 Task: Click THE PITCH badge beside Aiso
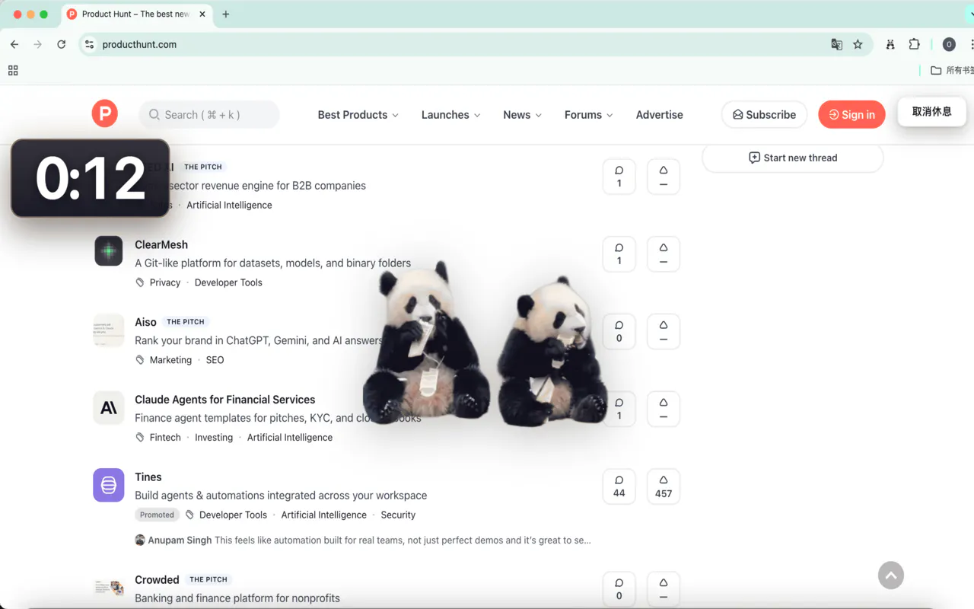(186, 322)
